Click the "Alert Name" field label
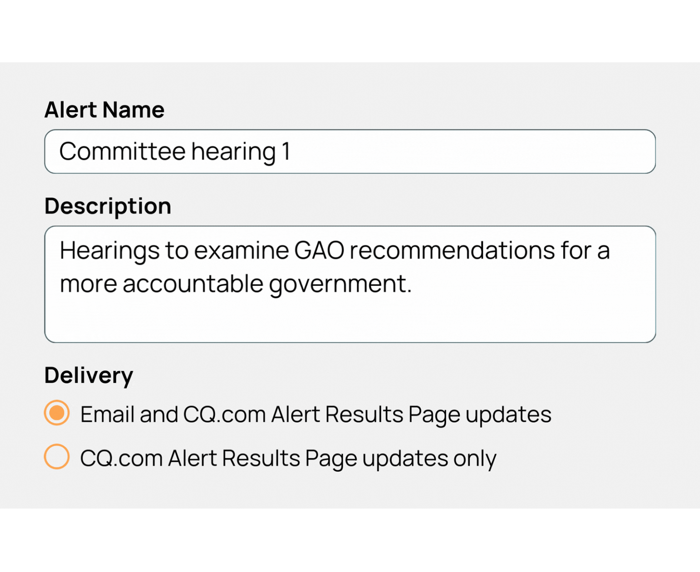 [x=104, y=110]
